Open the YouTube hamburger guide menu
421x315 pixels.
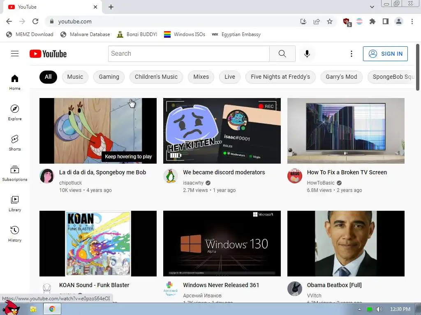tap(15, 54)
